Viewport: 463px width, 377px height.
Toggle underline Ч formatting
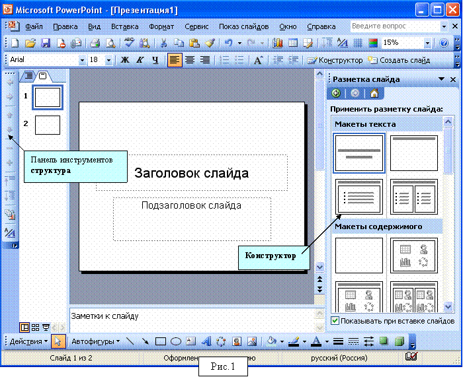155,60
